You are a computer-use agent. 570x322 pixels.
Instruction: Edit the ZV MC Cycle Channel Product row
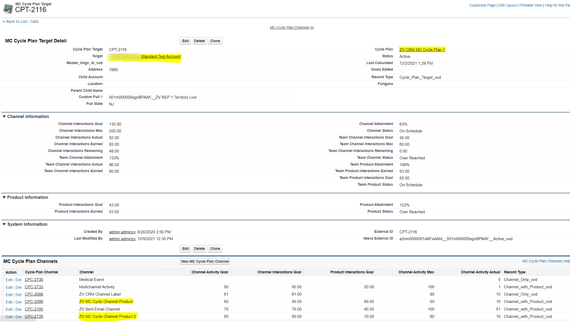(9, 302)
